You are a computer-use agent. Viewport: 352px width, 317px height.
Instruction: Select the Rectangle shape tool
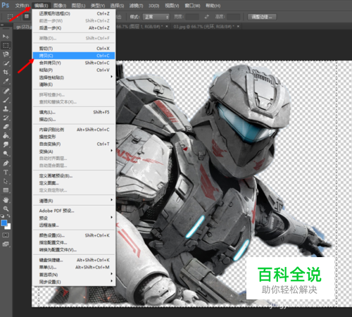point(6,190)
